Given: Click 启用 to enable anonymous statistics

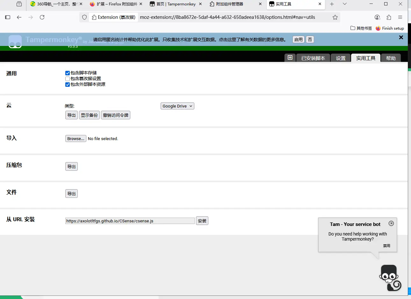Looking at the screenshot, I should click(299, 40).
